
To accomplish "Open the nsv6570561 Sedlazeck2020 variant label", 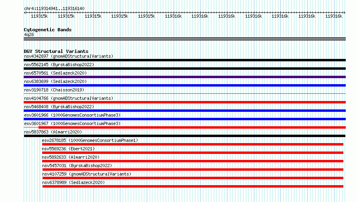I will (55, 73).
